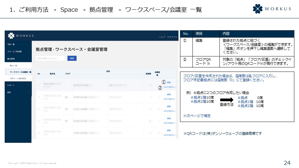Open the 拠点一覧 submenu item
This screenshot has height=168, width=299.
click(x=13, y=66)
